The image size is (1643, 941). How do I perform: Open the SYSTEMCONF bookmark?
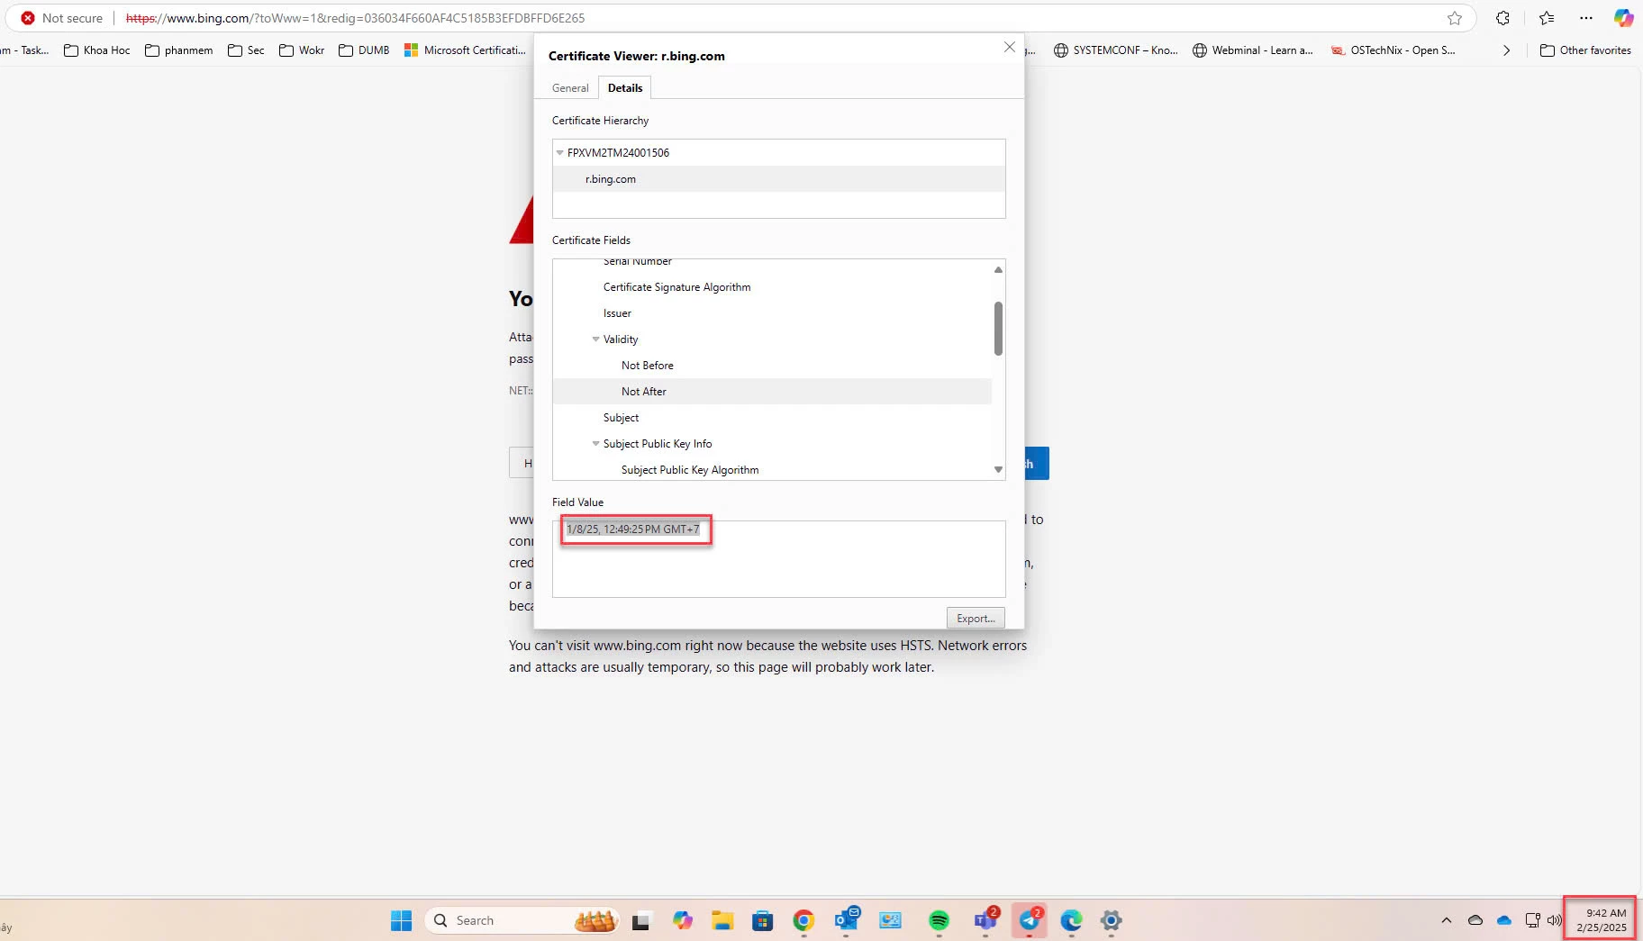pos(1115,50)
